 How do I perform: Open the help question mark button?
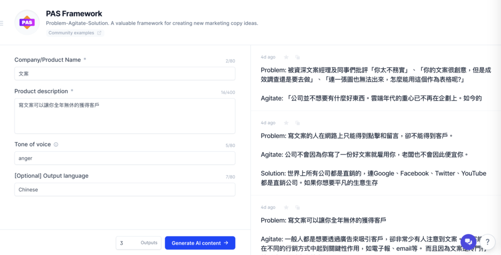(x=487, y=242)
